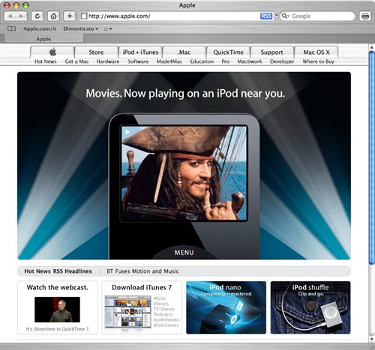The height and width of the screenshot is (350, 375).
Task: Open the Support navigation tab
Action: pos(271,52)
